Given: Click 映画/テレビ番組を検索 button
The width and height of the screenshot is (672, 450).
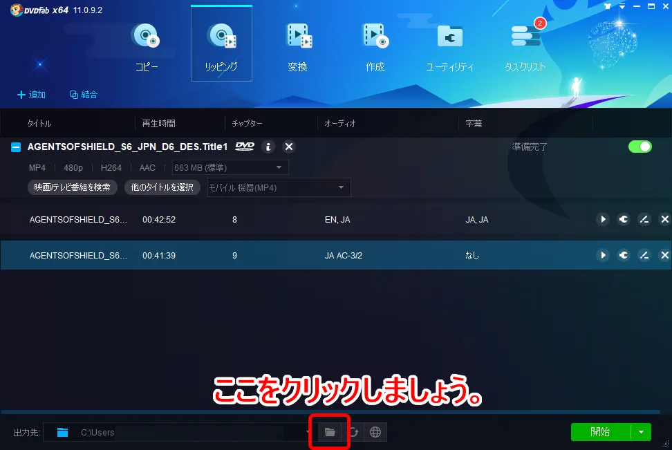Looking at the screenshot, I should [73, 187].
